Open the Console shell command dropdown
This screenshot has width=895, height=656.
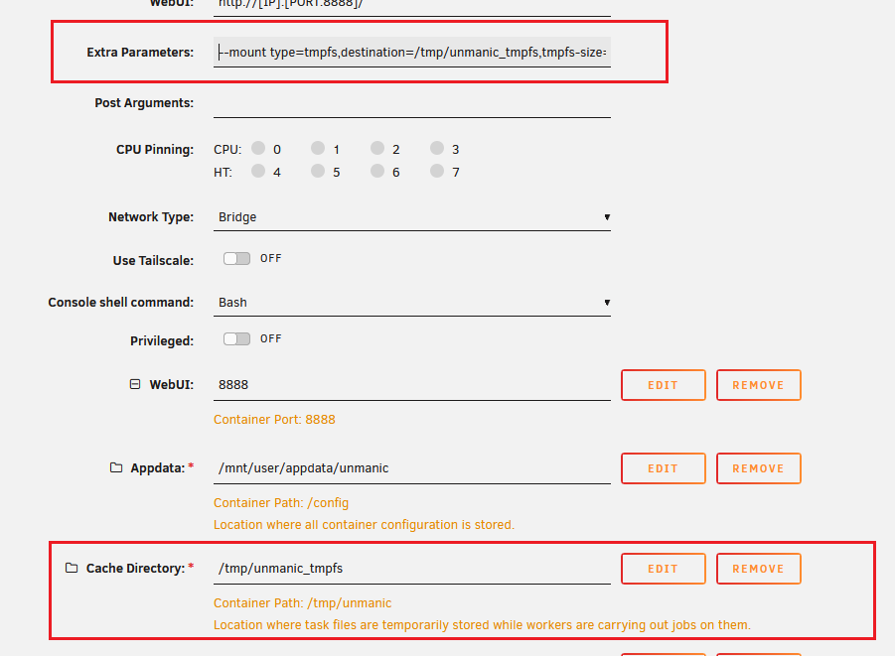coord(412,303)
